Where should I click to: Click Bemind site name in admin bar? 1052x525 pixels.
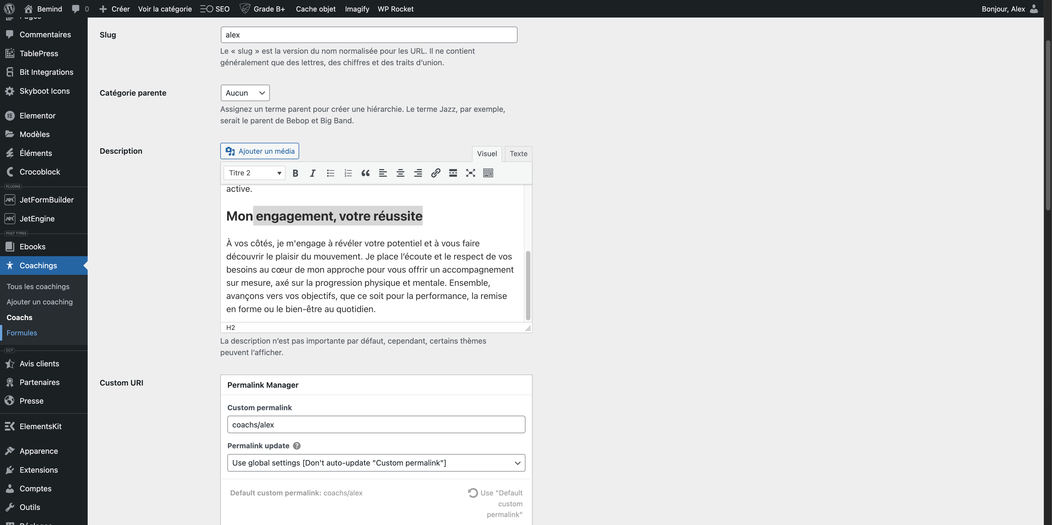pos(43,8)
